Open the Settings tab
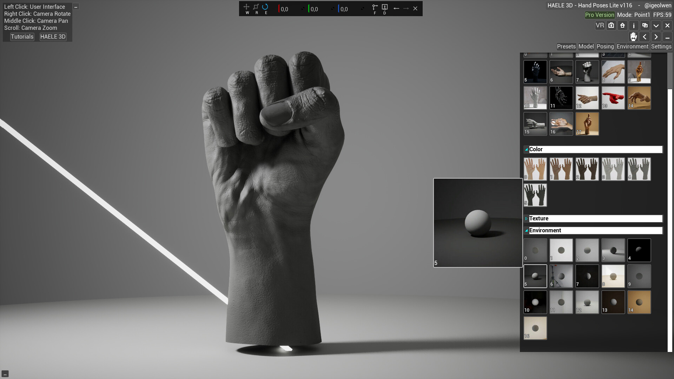The height and width of the screenshot is (379, 674). 661,46
